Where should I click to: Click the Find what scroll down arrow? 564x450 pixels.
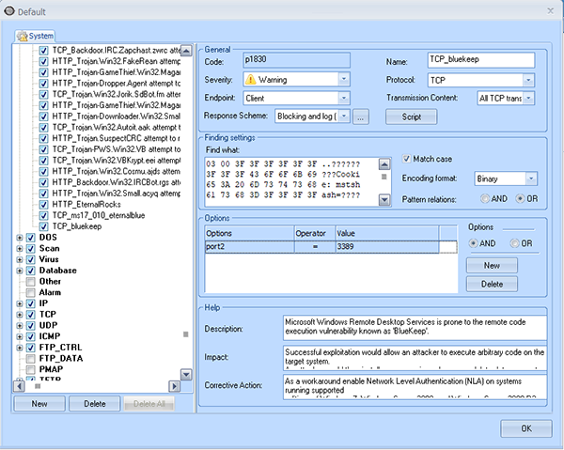tap(384, 199)
